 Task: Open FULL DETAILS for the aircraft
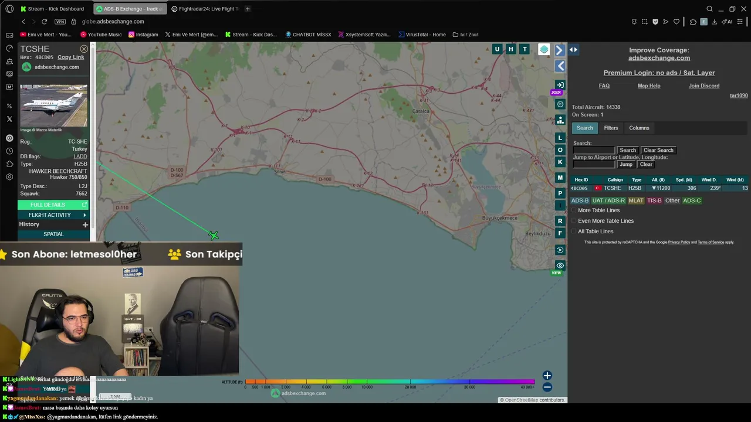pos(53,205)
